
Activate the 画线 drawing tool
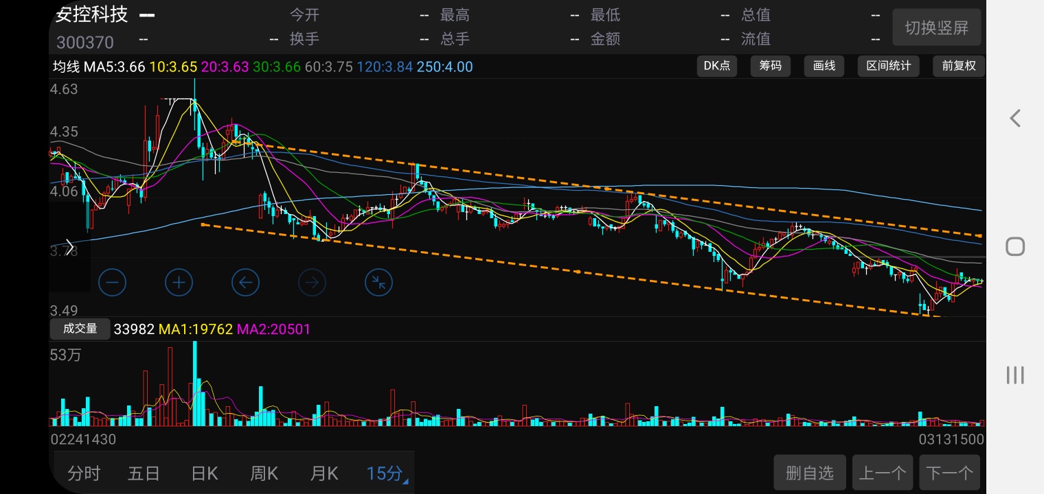(x=824, y=66)
